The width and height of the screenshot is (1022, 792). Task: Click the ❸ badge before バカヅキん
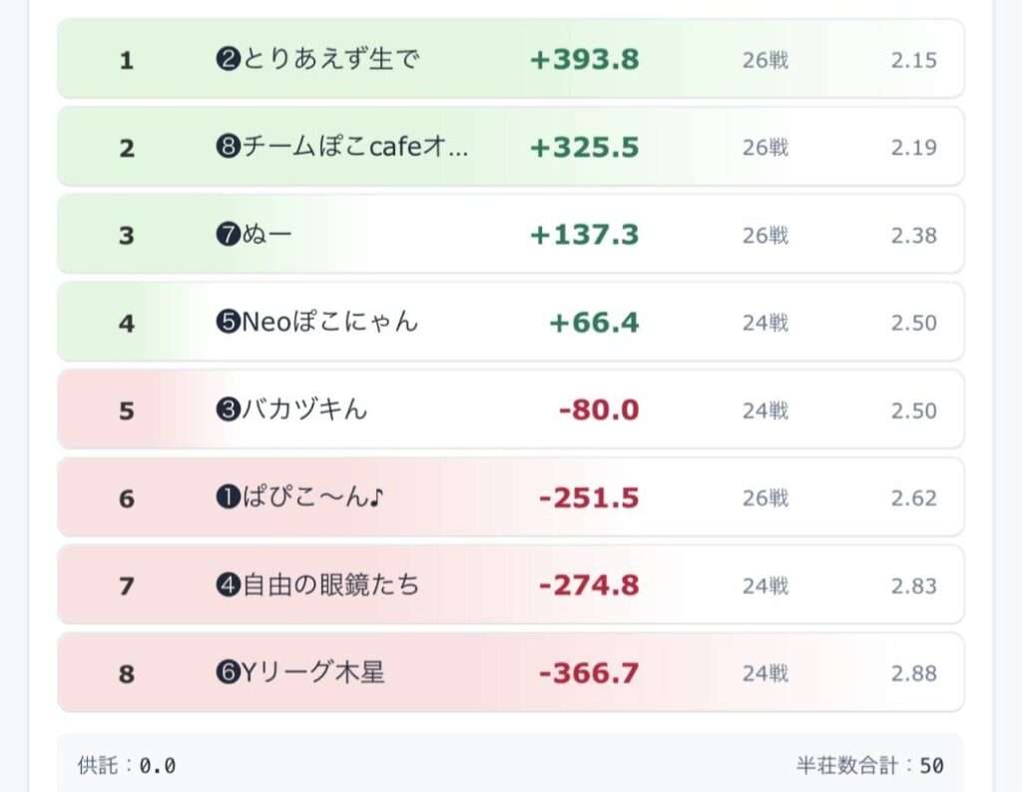coord(229,410)
